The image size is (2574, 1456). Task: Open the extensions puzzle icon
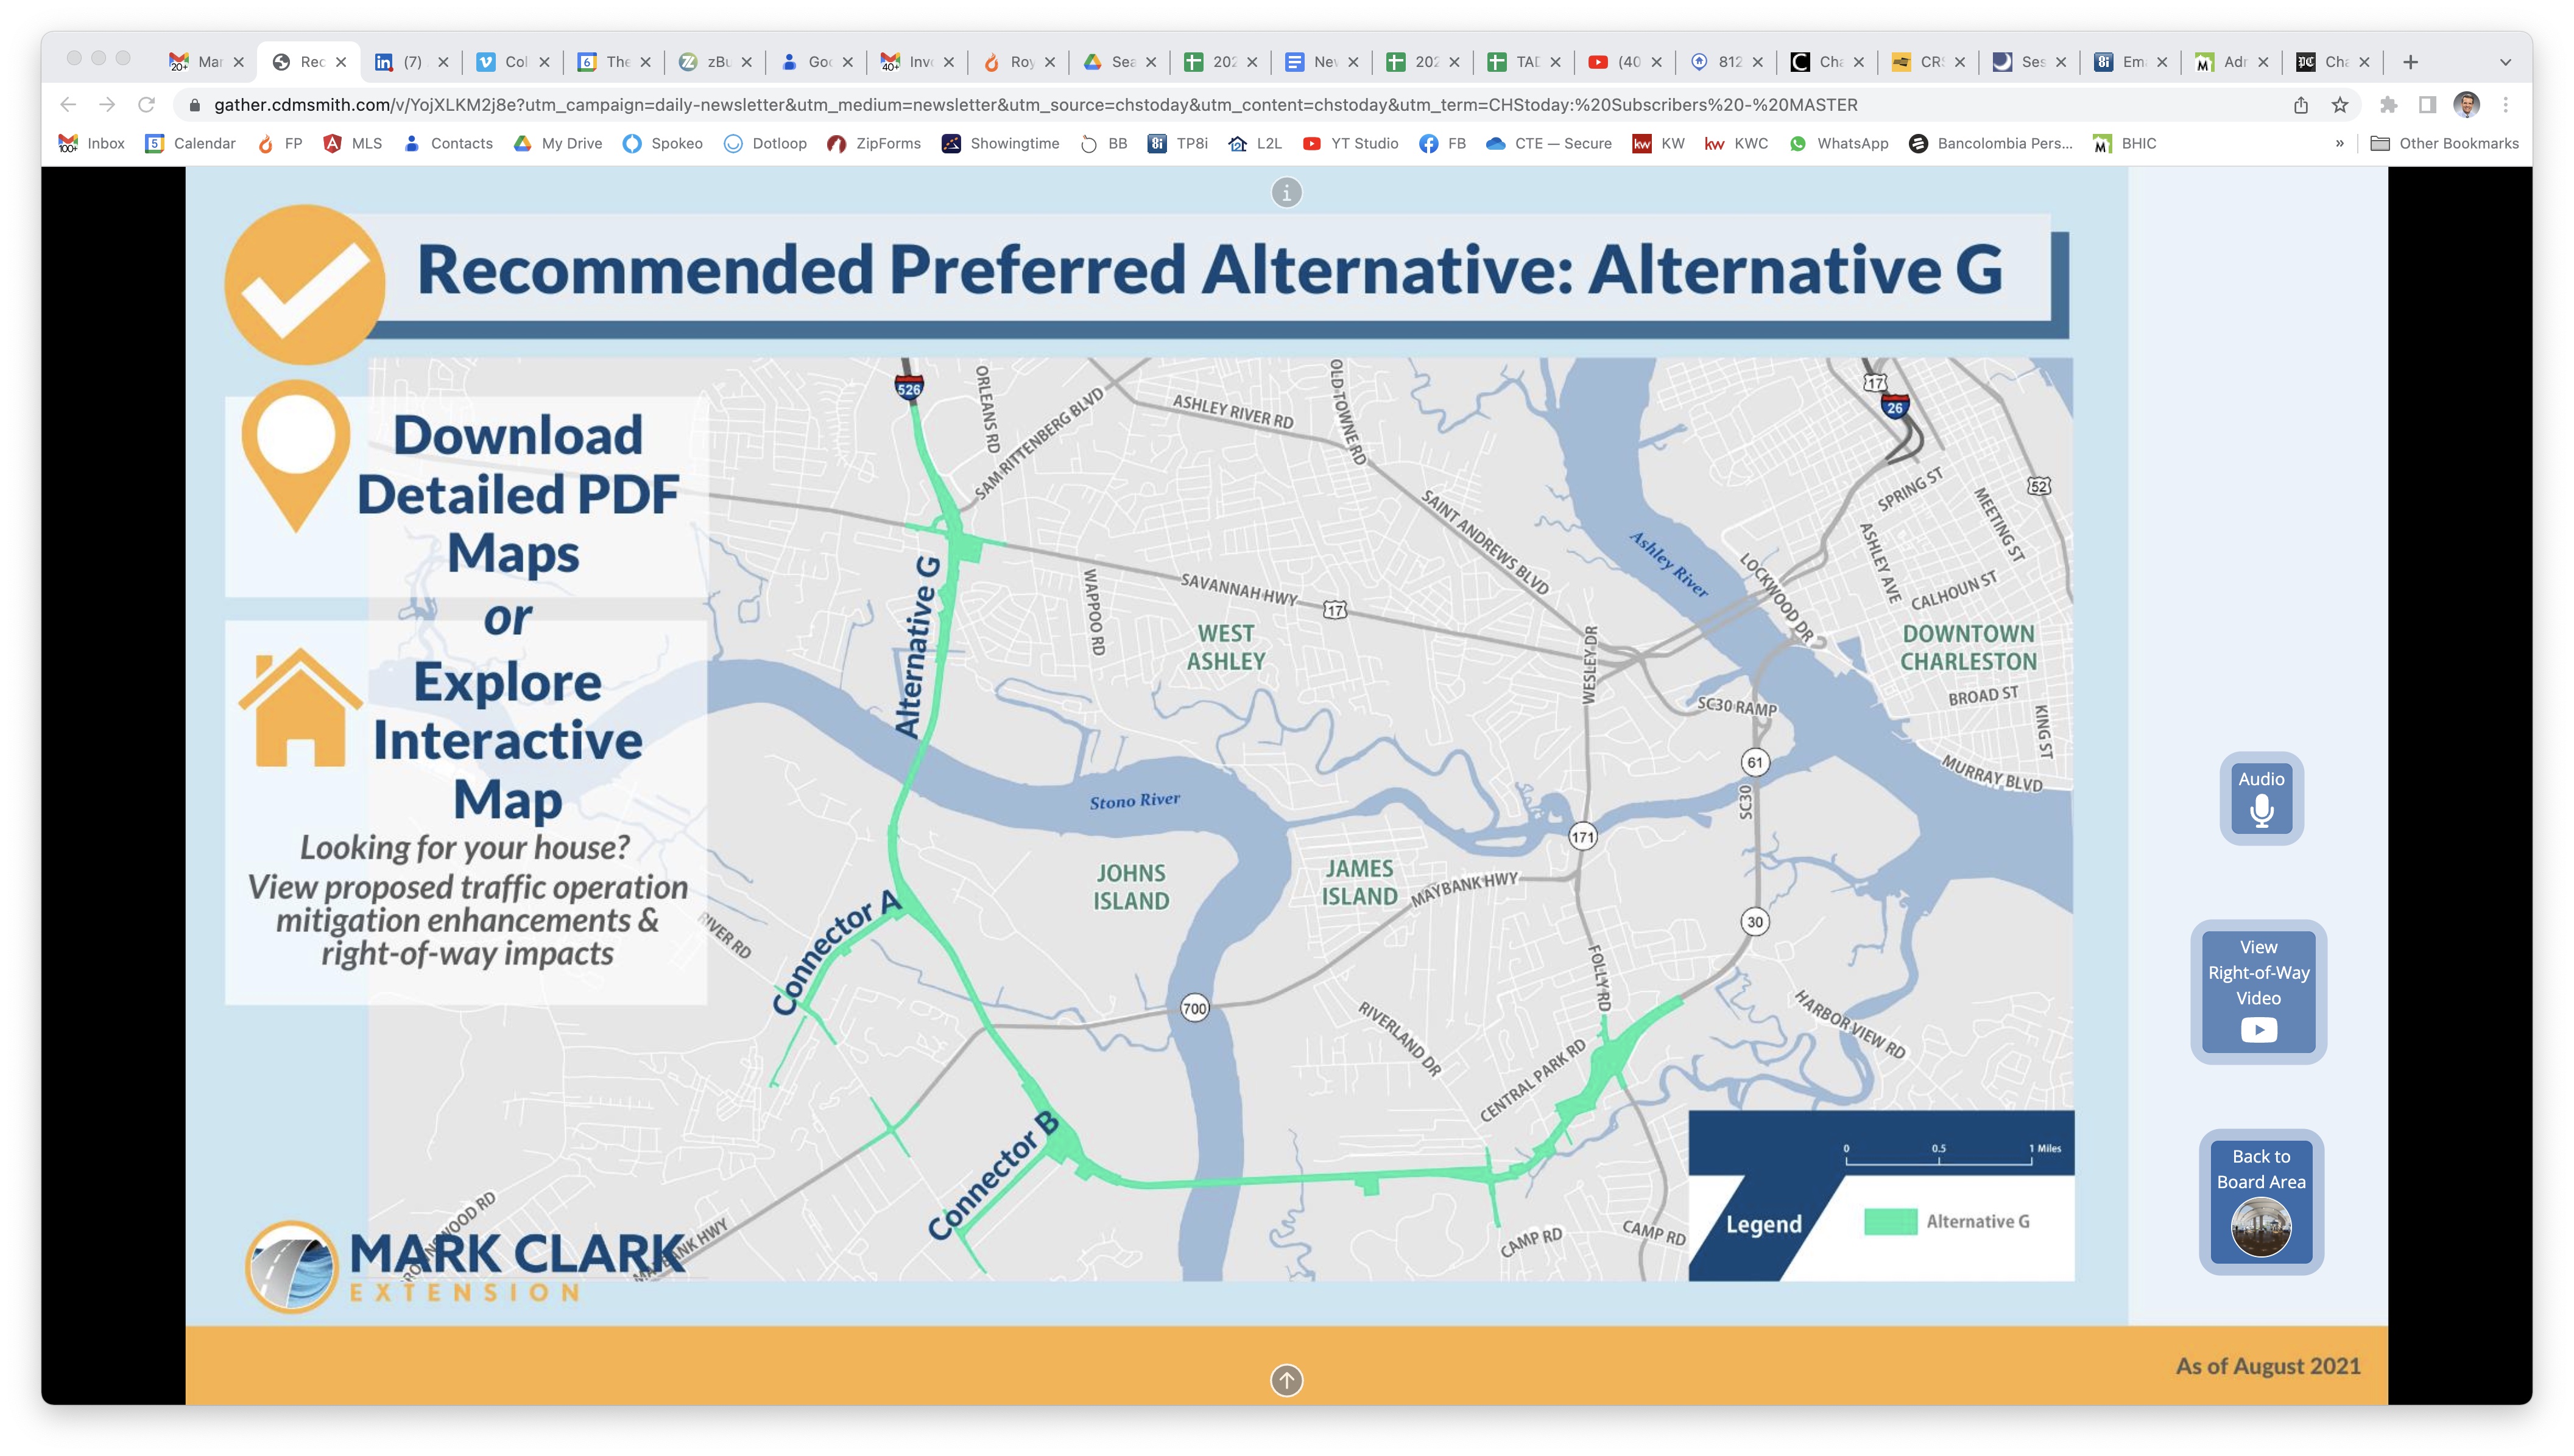2388,105
